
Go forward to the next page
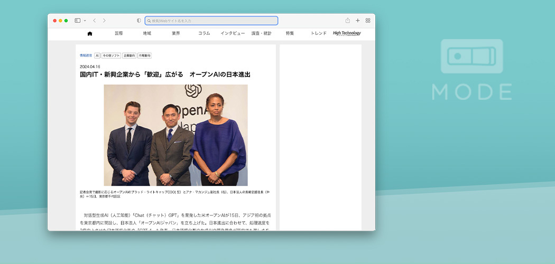click(x=104, y=21)
